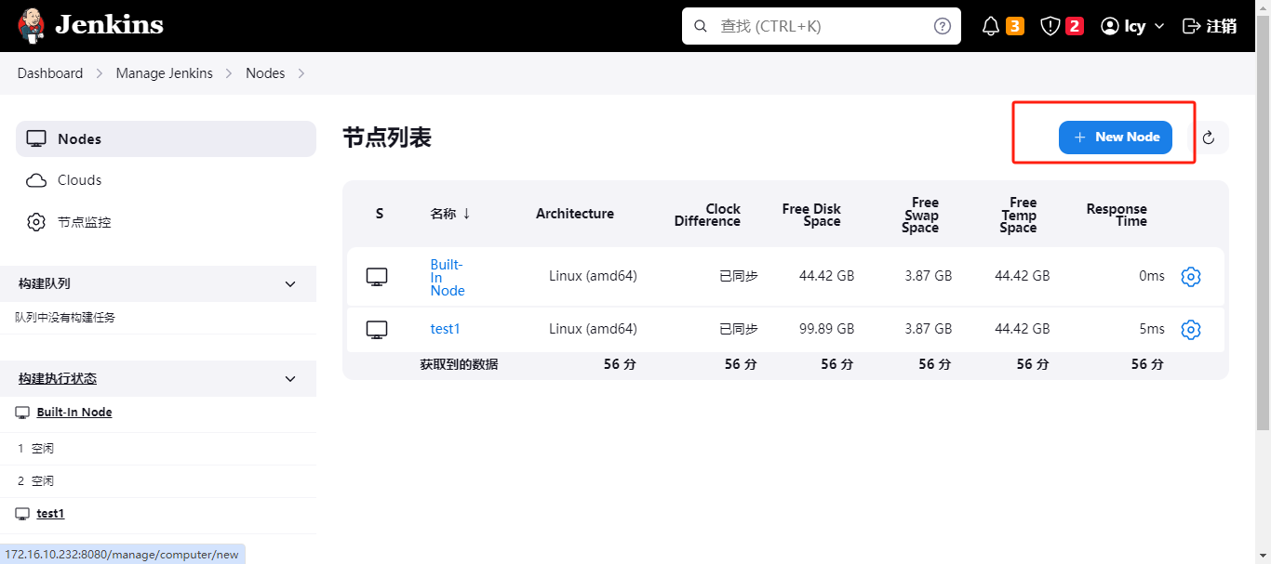Expand the Manage Jenkins breadcrumb chevron
1271x564 pixels.
click(229, 73)
